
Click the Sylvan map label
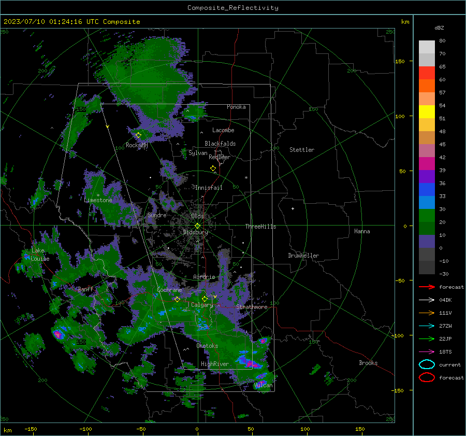click(198, 153)
